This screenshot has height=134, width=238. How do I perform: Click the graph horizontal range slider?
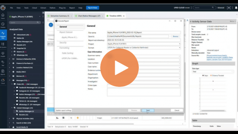(x=213, y=111)
